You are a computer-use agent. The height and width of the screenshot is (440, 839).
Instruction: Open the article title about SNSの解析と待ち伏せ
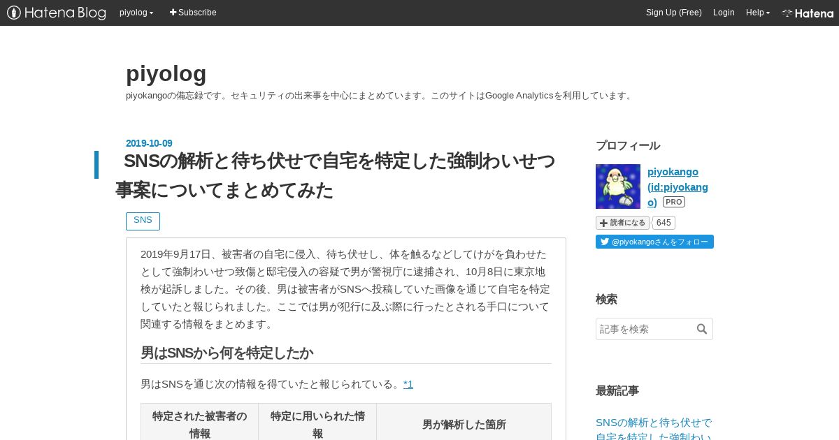[x=336, y=175]
